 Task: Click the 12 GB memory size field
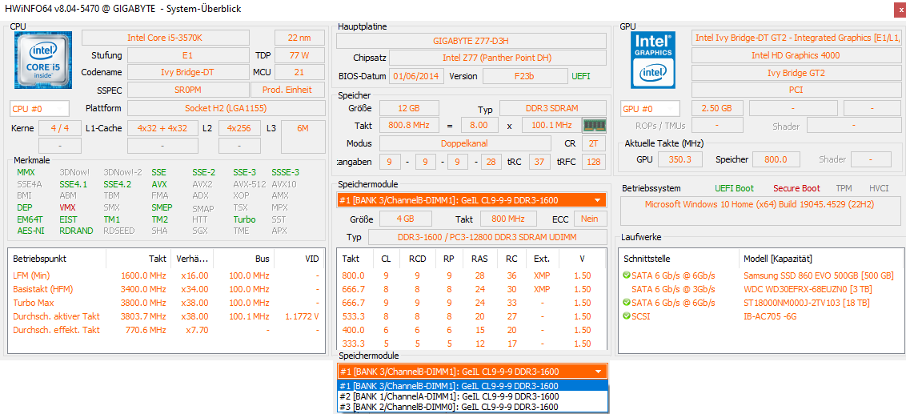point(408,109)
